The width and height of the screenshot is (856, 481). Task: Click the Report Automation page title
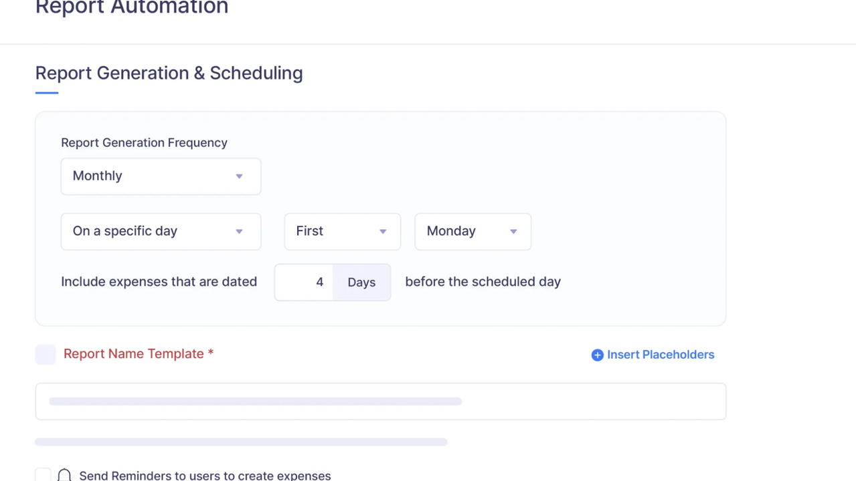click(x=132, y=8)
